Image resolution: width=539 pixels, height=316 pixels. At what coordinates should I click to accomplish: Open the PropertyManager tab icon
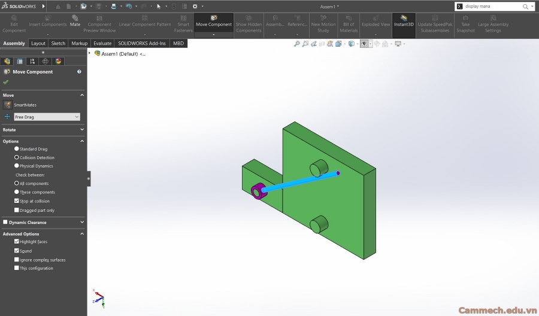20,61
